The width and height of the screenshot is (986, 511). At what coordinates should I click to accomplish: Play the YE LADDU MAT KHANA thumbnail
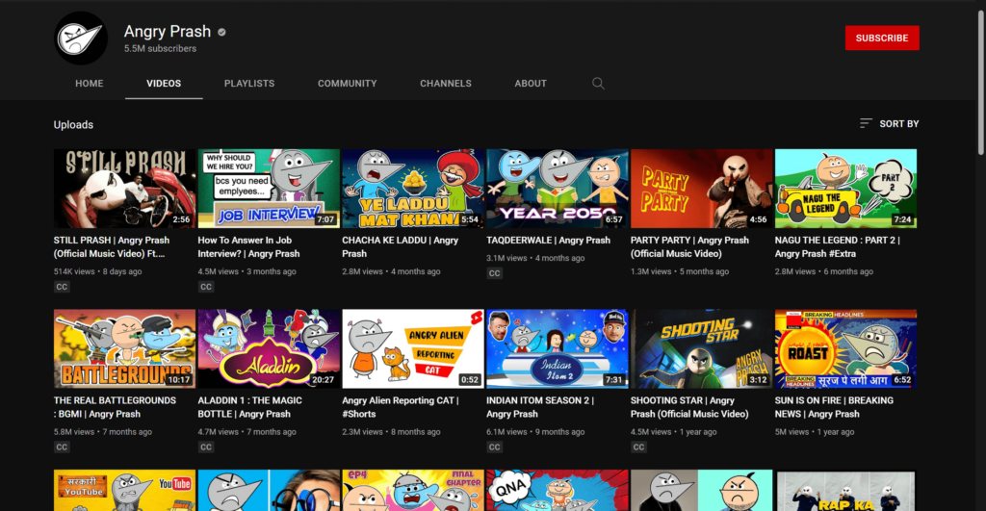pyautogui.click(x=412, y=189)
